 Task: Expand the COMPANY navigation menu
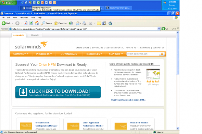21,54
